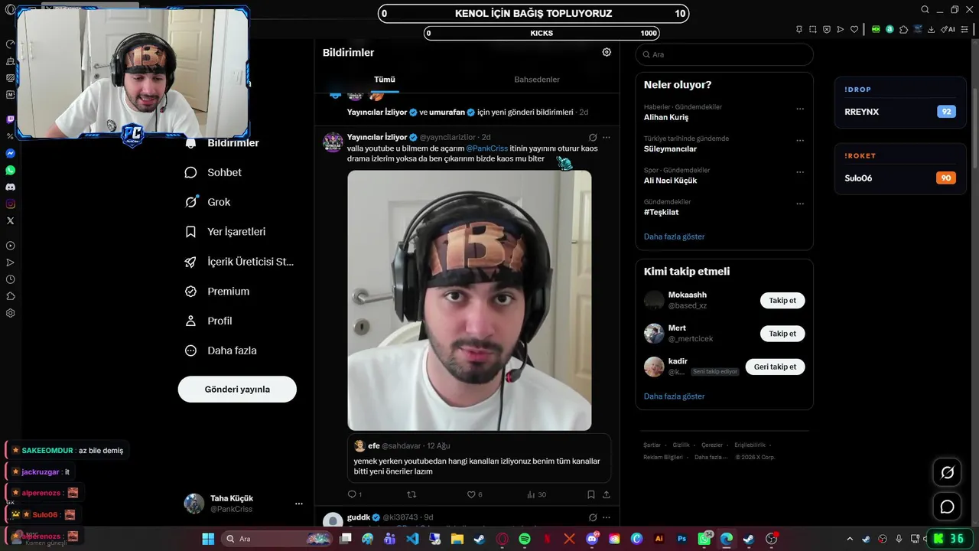Image resolution: width=979 pixels, height=551 pixels.
Task: Click the Gönderi yayınla button
Action: (237, 389)
